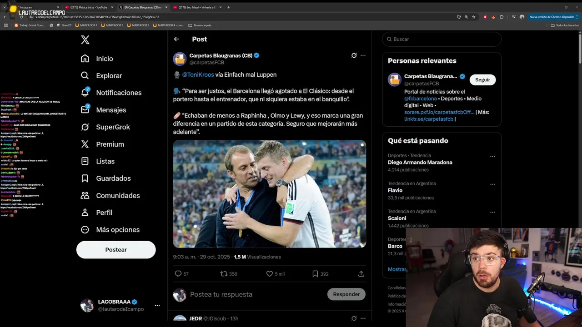Open the Nueva carpeta bookmarks folder
This screenshot has width=582, height=327.
(x=200, y=25)
